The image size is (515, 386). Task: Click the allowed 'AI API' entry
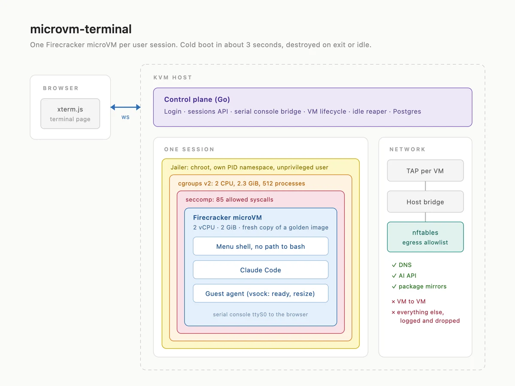click(x=404, y=276)
